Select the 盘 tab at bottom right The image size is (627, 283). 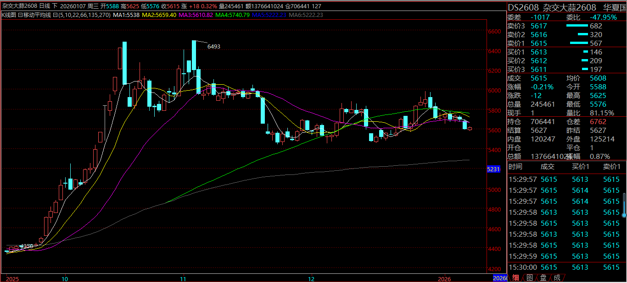543,278
